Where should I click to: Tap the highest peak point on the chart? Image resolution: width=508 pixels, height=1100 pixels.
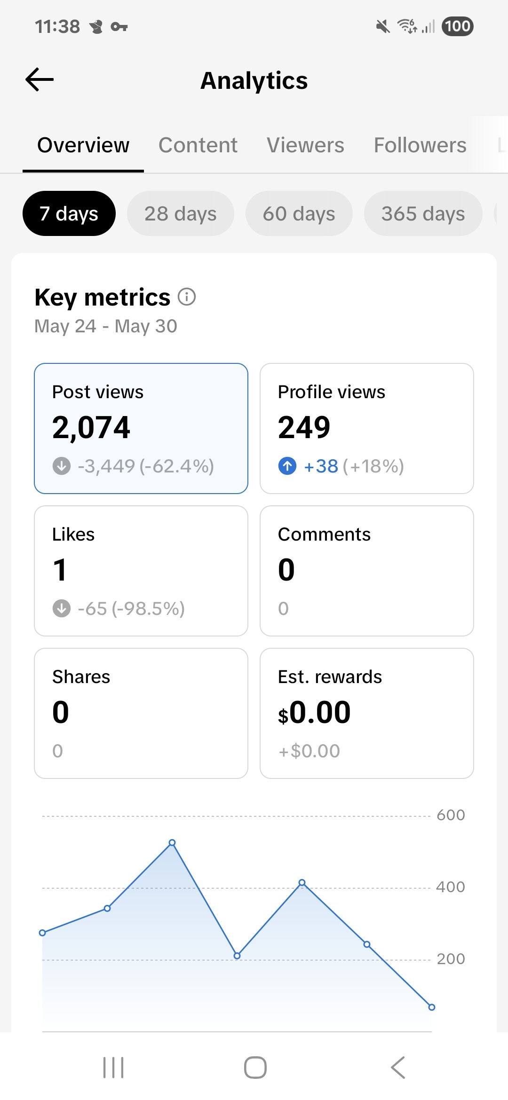pos(172,842)
